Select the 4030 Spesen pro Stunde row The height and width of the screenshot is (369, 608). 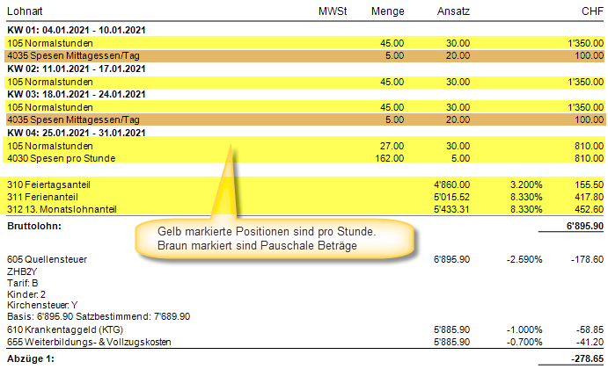(60, 158)
